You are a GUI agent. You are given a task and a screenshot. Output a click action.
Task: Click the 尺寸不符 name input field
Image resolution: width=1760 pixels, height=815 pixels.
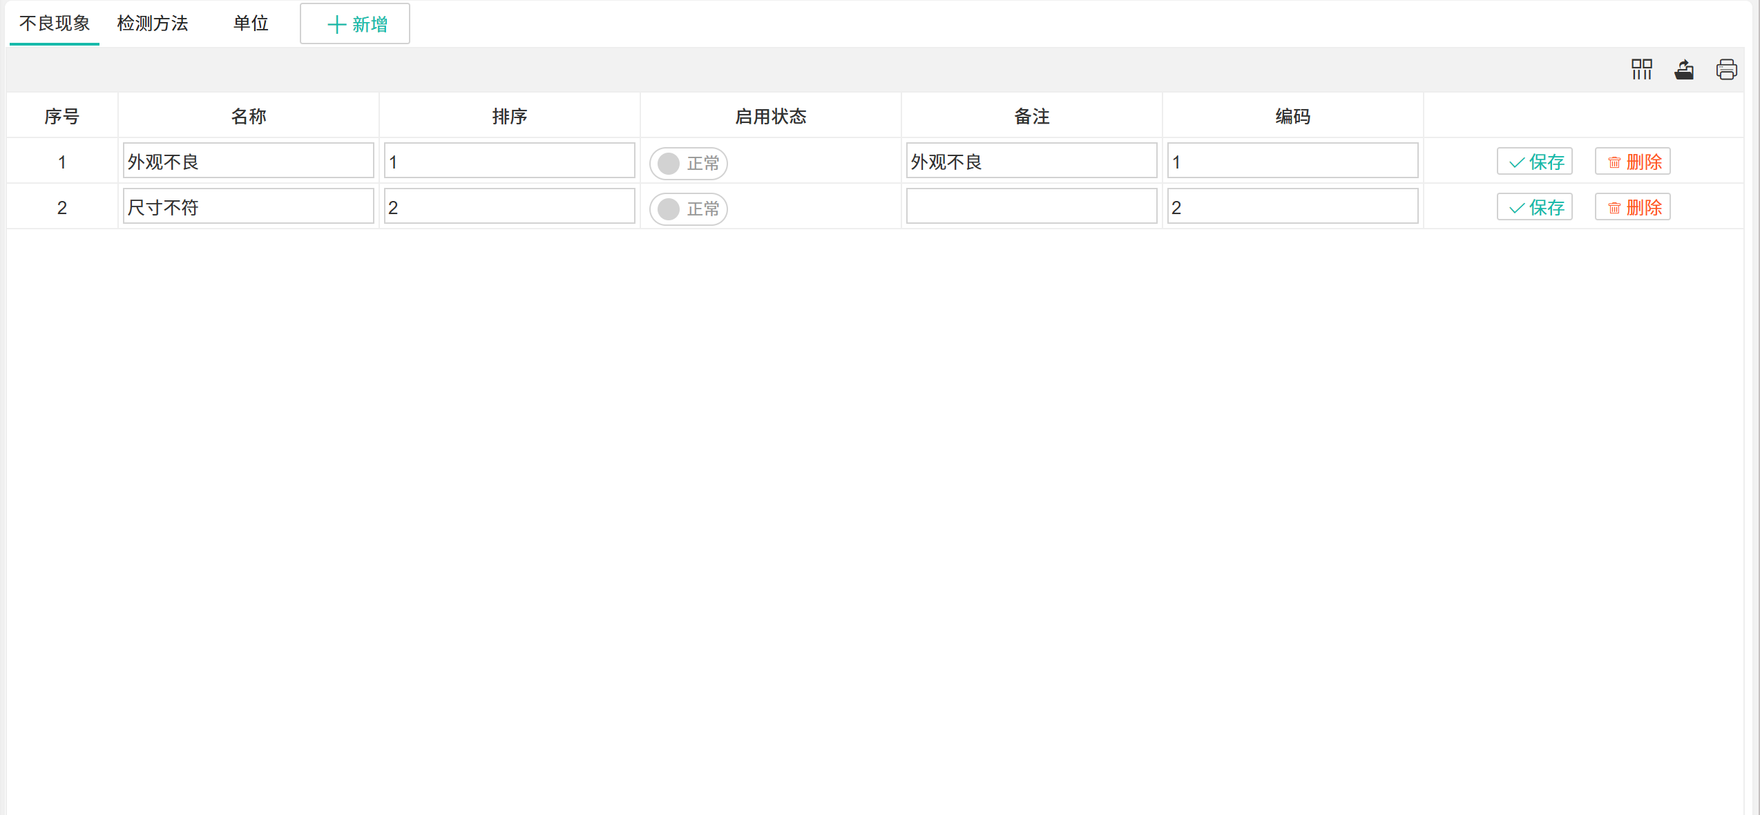249,207
